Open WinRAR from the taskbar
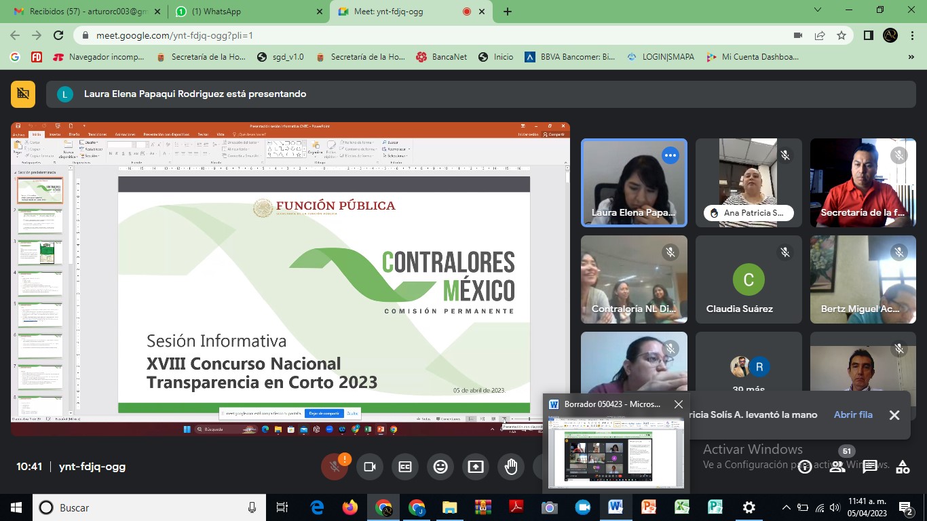927x521 pixels. tap(483, 507)
